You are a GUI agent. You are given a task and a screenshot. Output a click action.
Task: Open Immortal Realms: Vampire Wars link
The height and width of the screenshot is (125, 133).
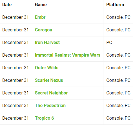pos(68,55)
